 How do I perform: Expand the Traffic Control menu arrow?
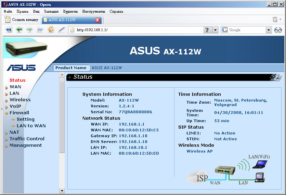coord(6,140)
